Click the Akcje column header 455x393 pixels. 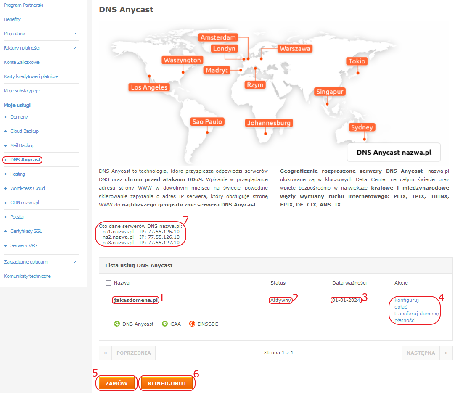point(401,283)
